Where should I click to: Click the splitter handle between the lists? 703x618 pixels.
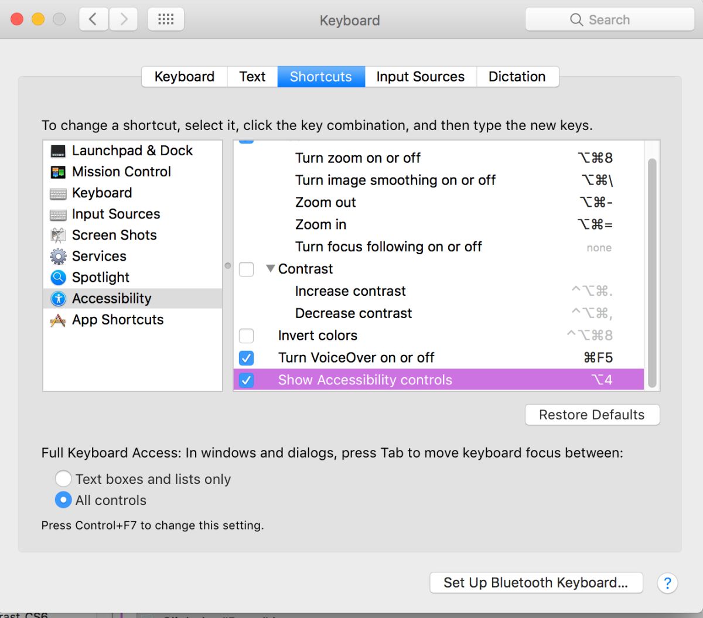(228, 266)
